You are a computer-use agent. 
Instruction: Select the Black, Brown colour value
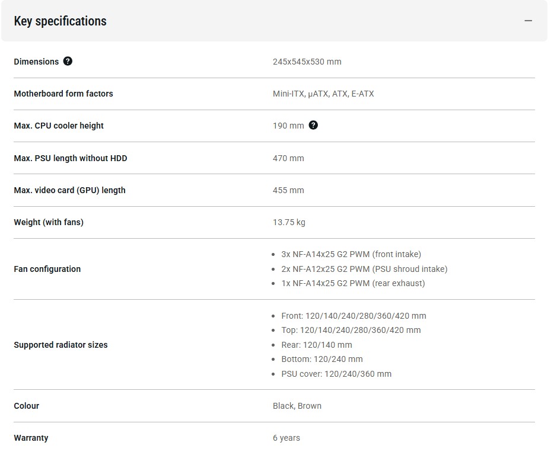297,406
